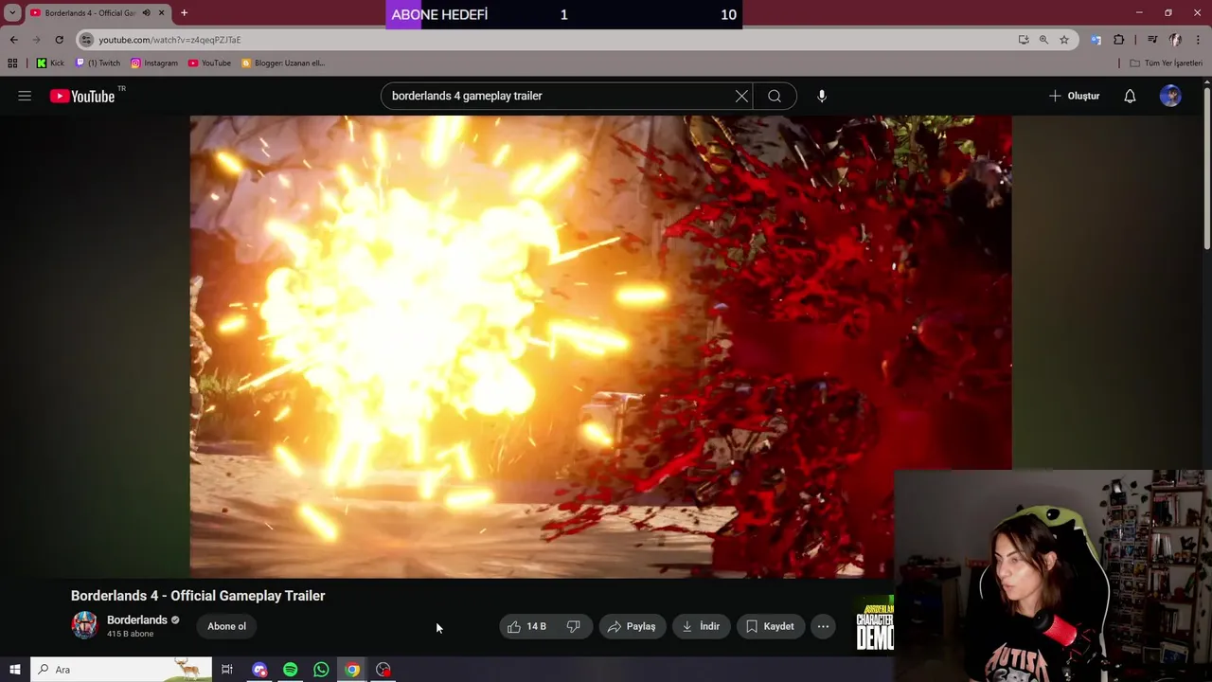Click the video player to pause

pos(600,347)
